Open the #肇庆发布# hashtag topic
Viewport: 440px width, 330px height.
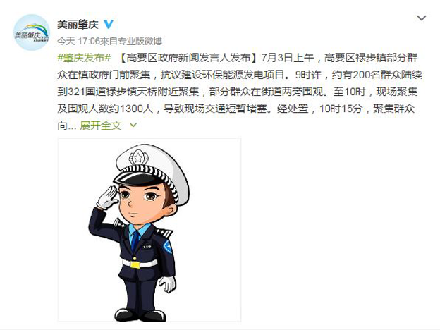click(x=84, y=58)
